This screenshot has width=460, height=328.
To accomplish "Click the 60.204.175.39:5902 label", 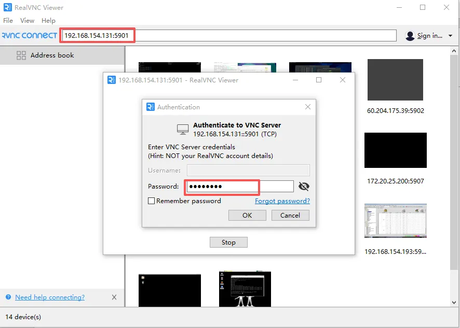I will point(396,111).
